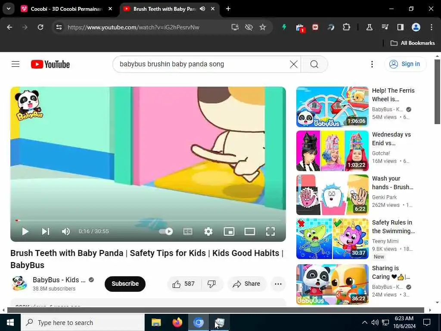
Task: Open media controls in toolbar
Action: (385, 27)
